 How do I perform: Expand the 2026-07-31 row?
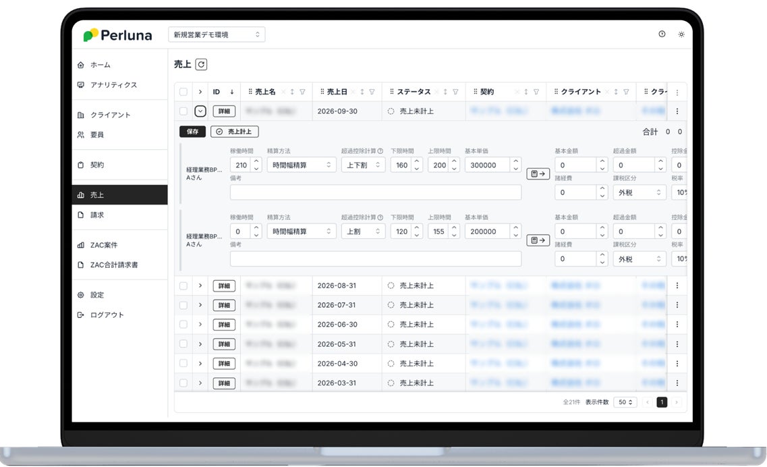(200, 305)
